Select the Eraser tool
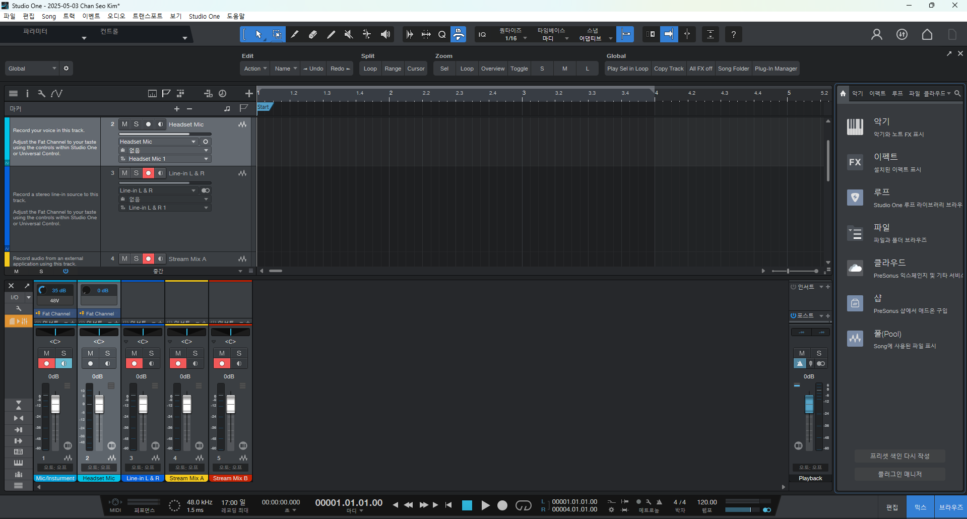Viewport: 967px width, 519px height. point(313,34)
